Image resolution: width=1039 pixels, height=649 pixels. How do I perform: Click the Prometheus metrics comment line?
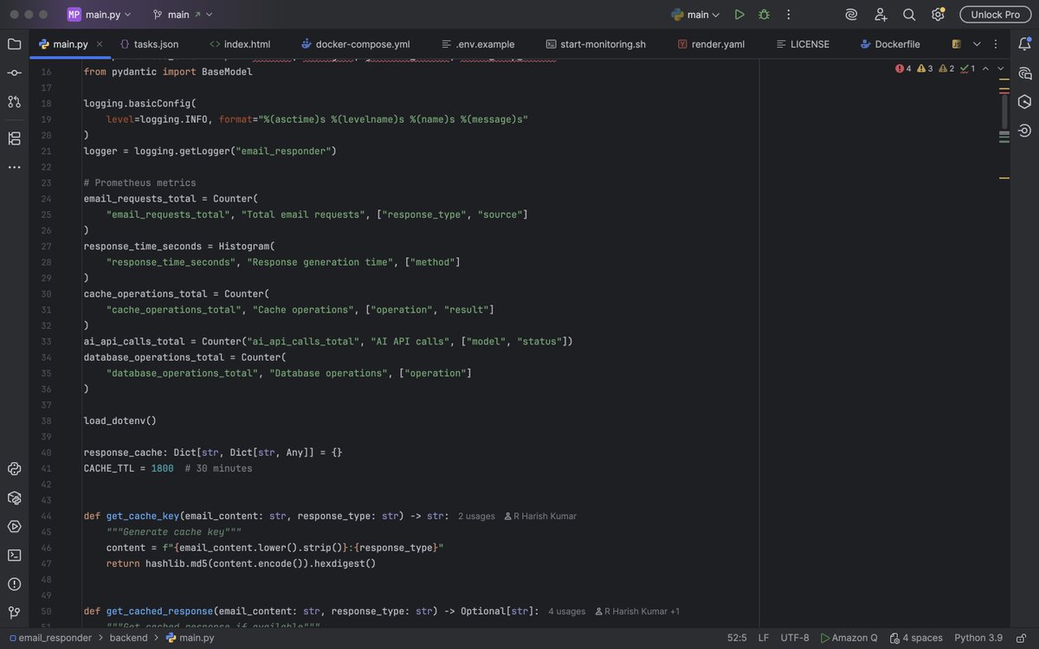click(x=139, y=183)
